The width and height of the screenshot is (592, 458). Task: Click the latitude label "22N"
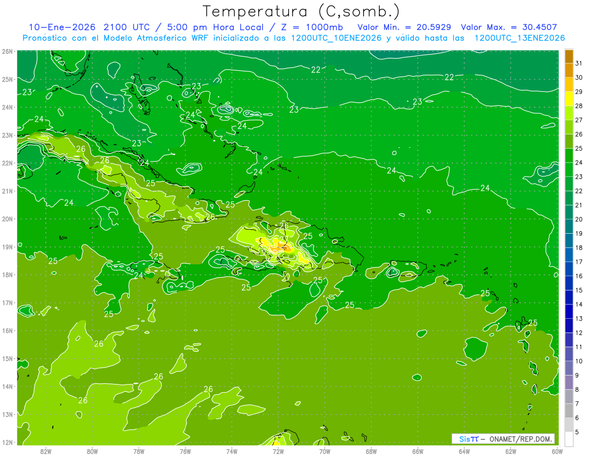tap(7, 163)
